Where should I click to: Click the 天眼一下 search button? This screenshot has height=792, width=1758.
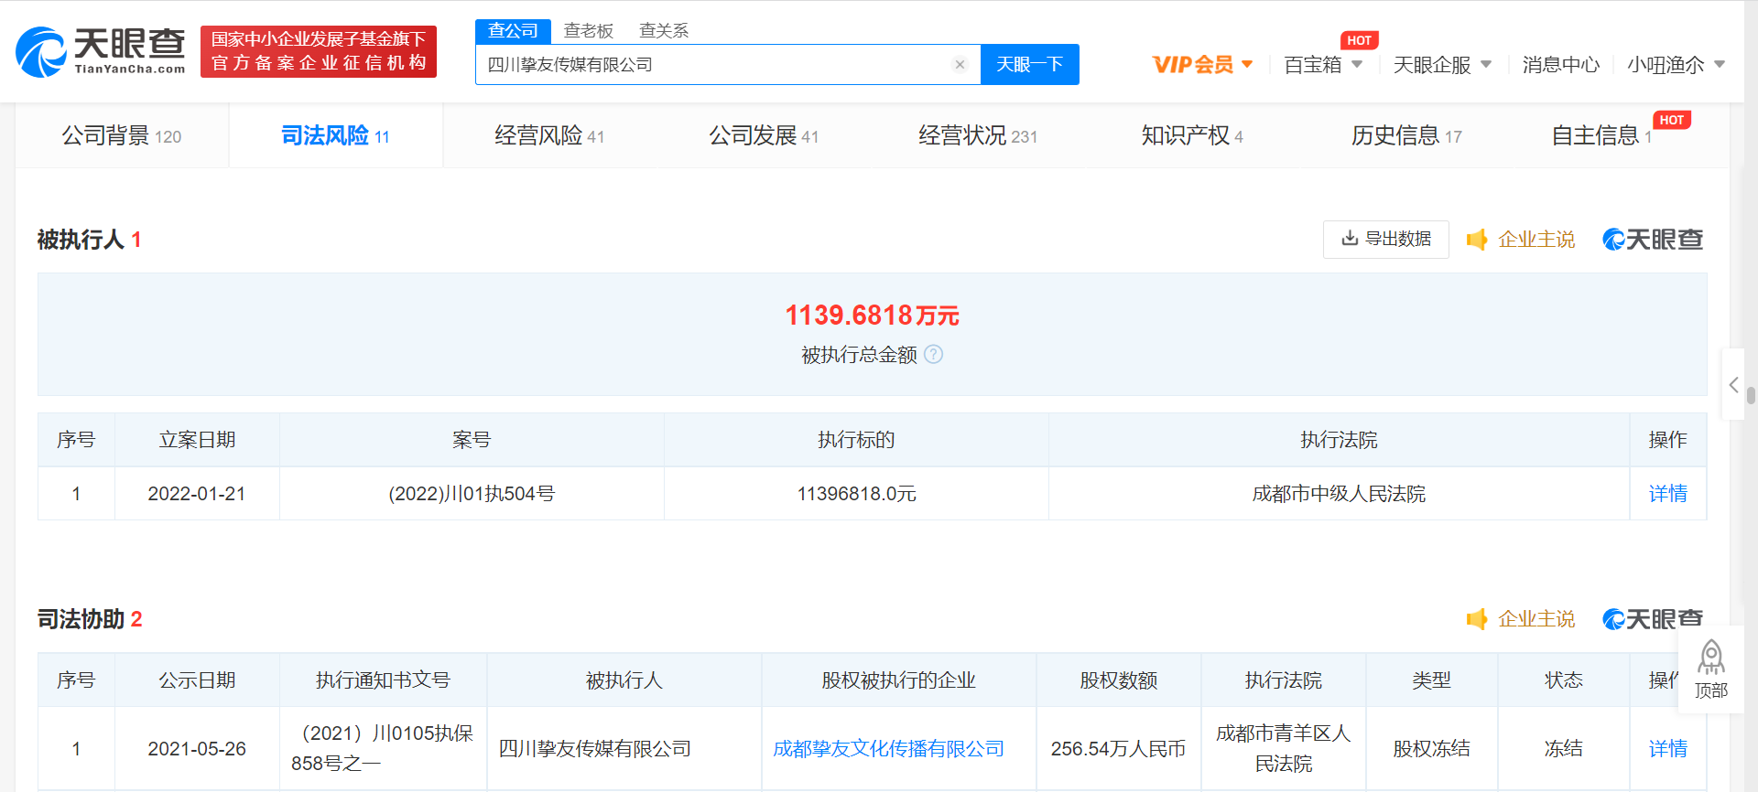coord(1029,65)
